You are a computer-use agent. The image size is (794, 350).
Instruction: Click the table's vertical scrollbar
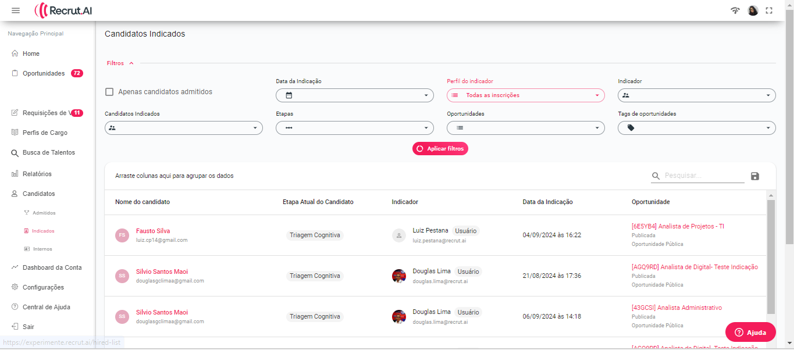(x=771, y=256)
